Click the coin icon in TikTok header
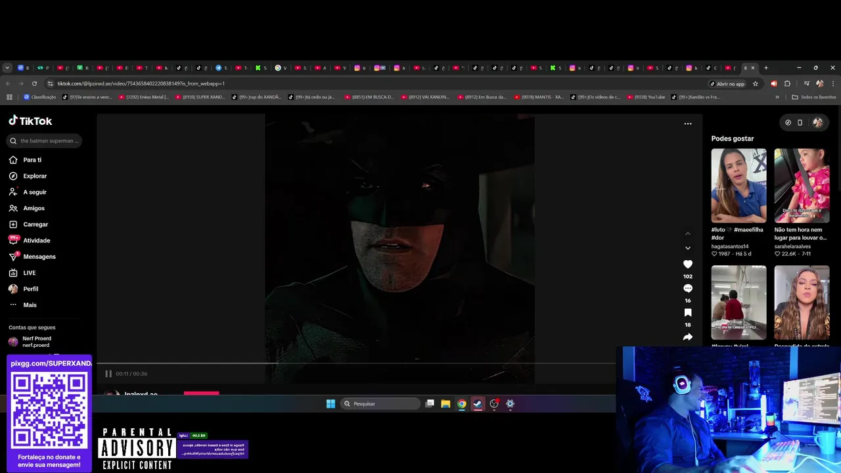 [788, 122]
